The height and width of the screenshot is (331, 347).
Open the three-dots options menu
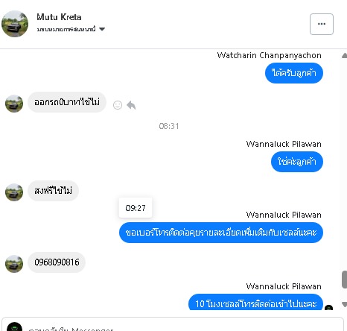tap(322, 24)
